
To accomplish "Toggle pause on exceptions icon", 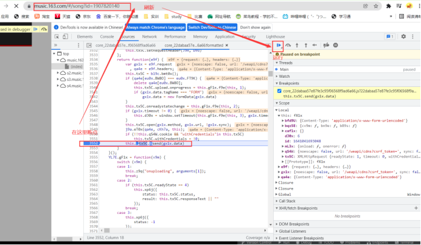I will 335,45.
